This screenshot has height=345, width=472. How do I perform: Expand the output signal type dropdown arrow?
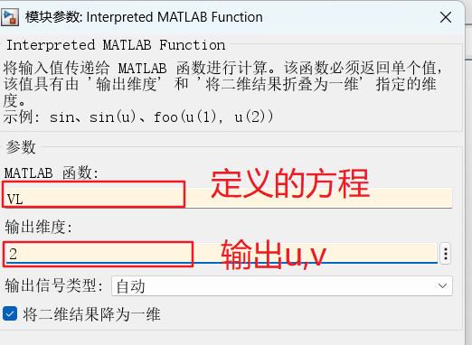tap(442, 285)
